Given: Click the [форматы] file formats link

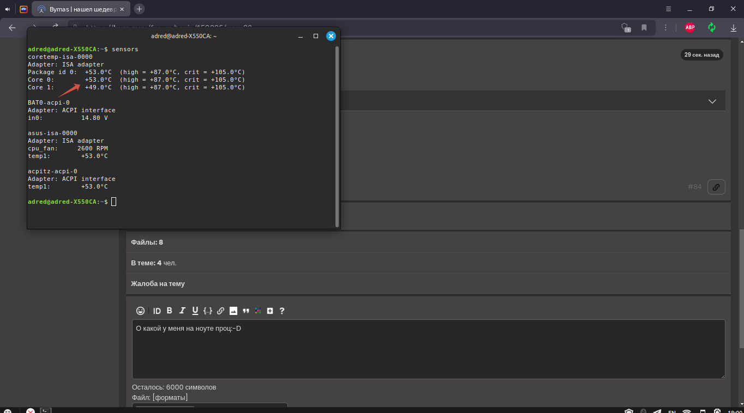Looking at the screenshot, I should coord(170,397).
